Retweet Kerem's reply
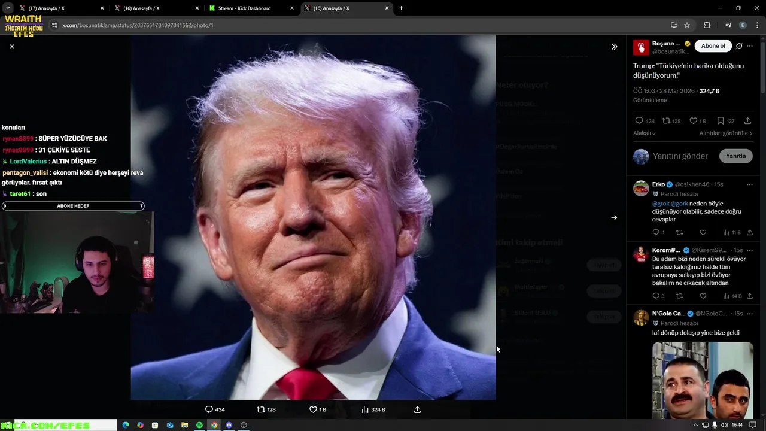The height and width of the screenshot is (431, 766). [679, 296]
